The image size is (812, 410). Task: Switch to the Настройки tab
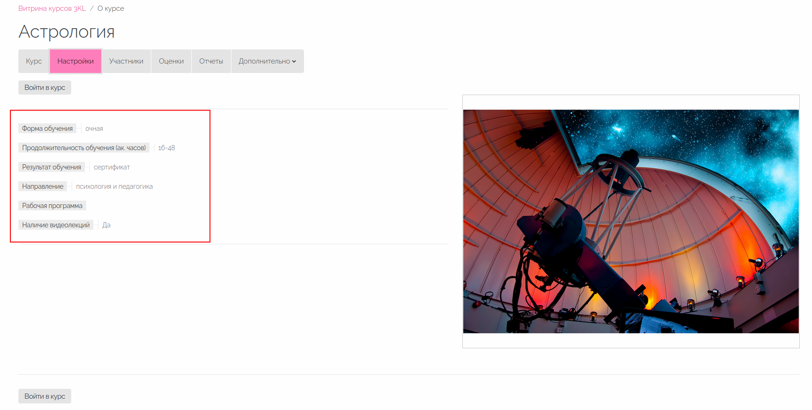tap(75, 61)
